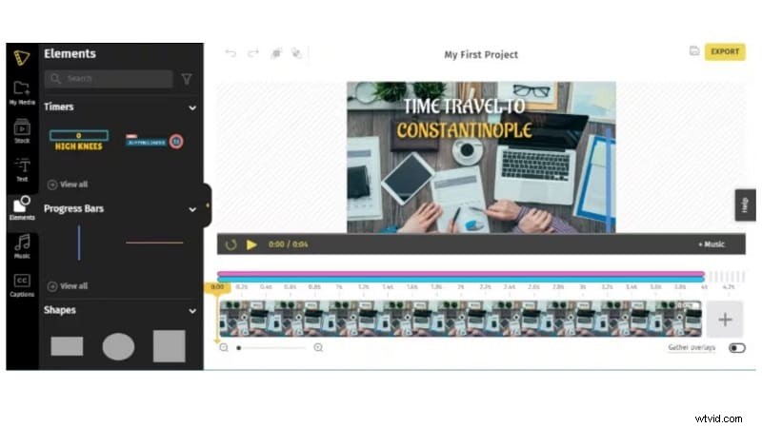
Task: Export the project
Action: [x=725, y=51]
